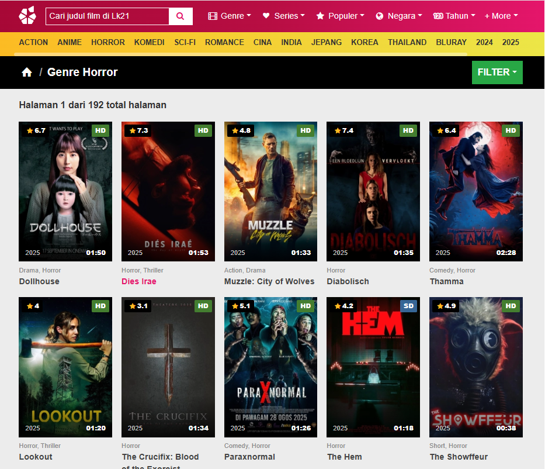Screen dimensions: 545x469
Task: Open the Muzzle City of Wolves poster
Action: tap(271, 191)
